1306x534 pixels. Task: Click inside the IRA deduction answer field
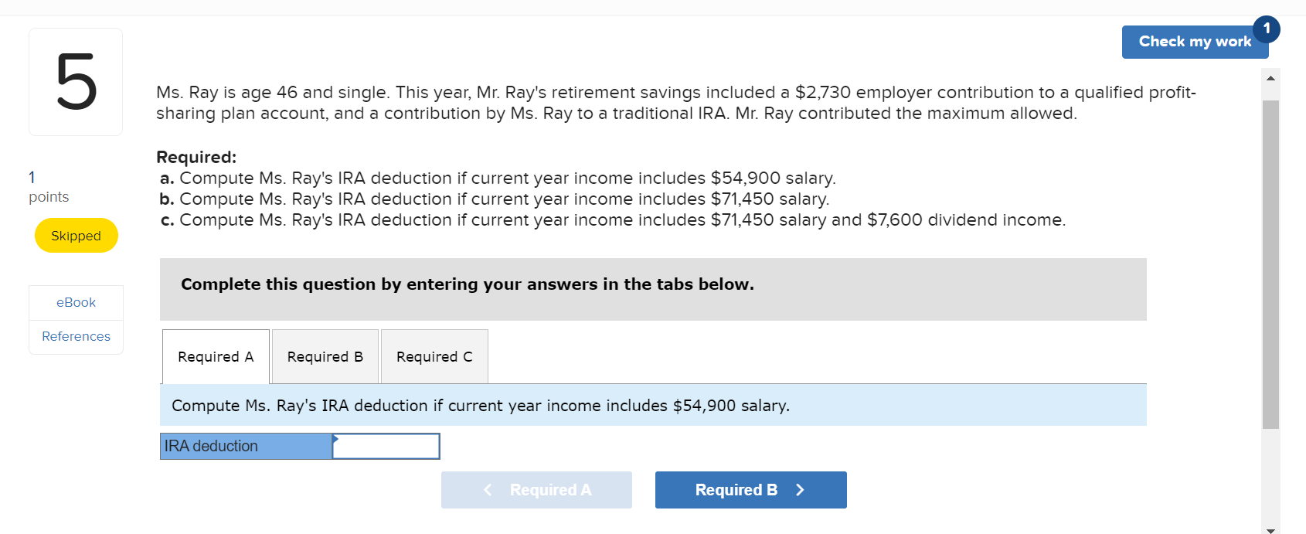[x=386, y=446]
